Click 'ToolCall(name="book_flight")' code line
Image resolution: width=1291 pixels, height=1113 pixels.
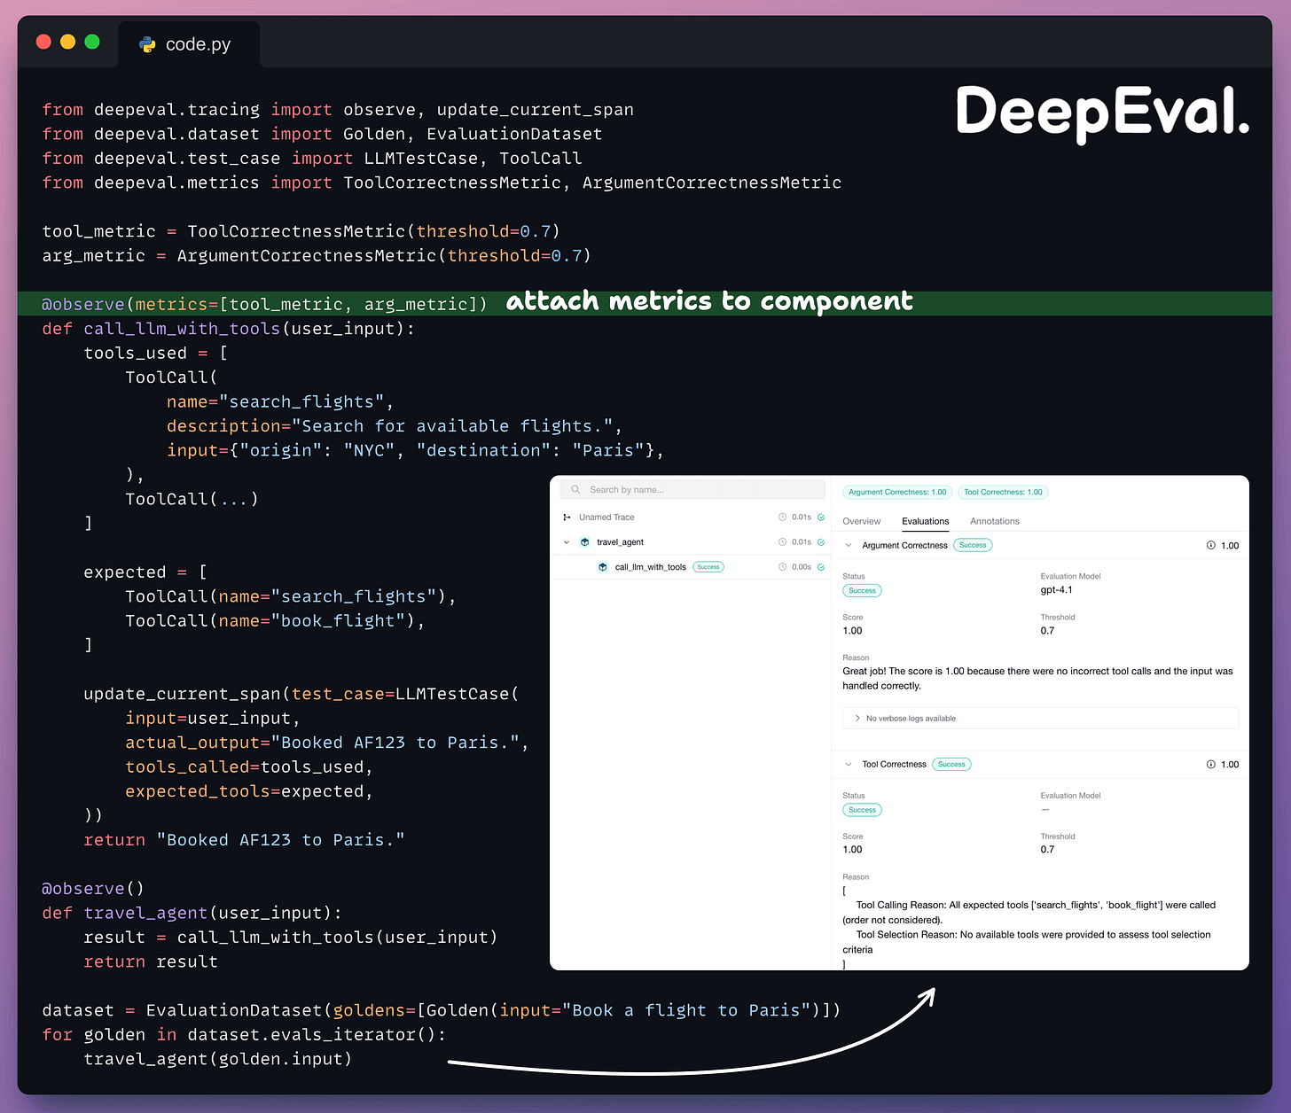[275, 621]
